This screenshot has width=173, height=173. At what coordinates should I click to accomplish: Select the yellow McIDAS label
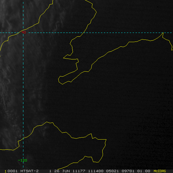160,171
